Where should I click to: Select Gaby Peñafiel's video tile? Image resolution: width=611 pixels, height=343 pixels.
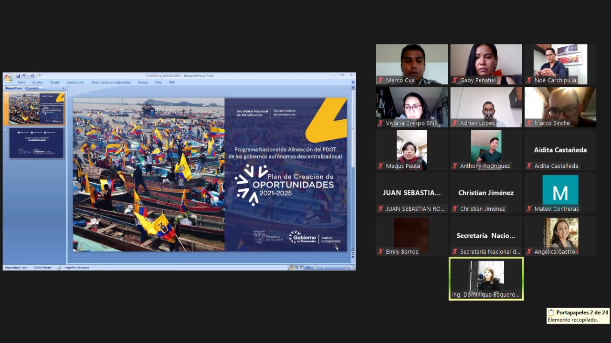tap(486, 64)
